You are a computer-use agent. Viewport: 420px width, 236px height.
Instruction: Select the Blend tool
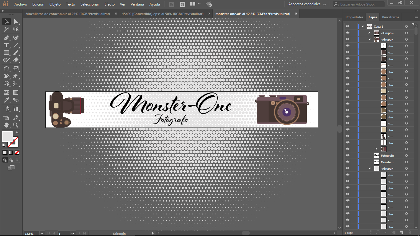click(16, 100)
